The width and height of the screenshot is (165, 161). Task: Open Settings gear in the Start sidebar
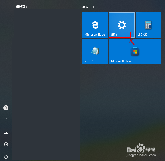[x=6, y=144]
